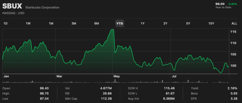Click the P/E value 29.88
Screen dimensions: 242x103
[107, 93]
